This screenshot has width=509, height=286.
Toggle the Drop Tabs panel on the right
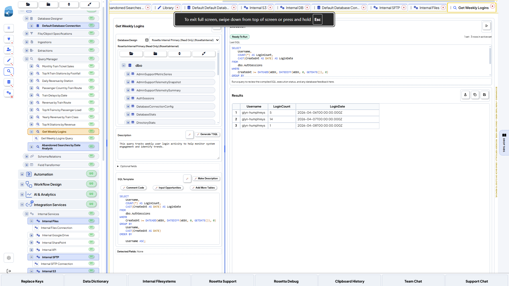pyautogui.click(x=504, y=142)
